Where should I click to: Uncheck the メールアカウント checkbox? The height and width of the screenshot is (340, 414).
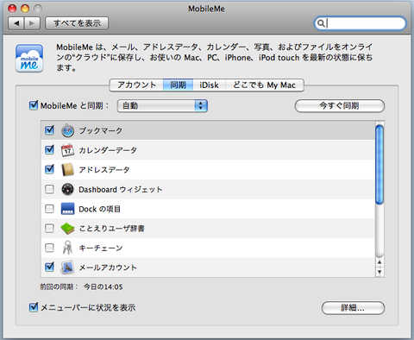[x=49, y=267]
